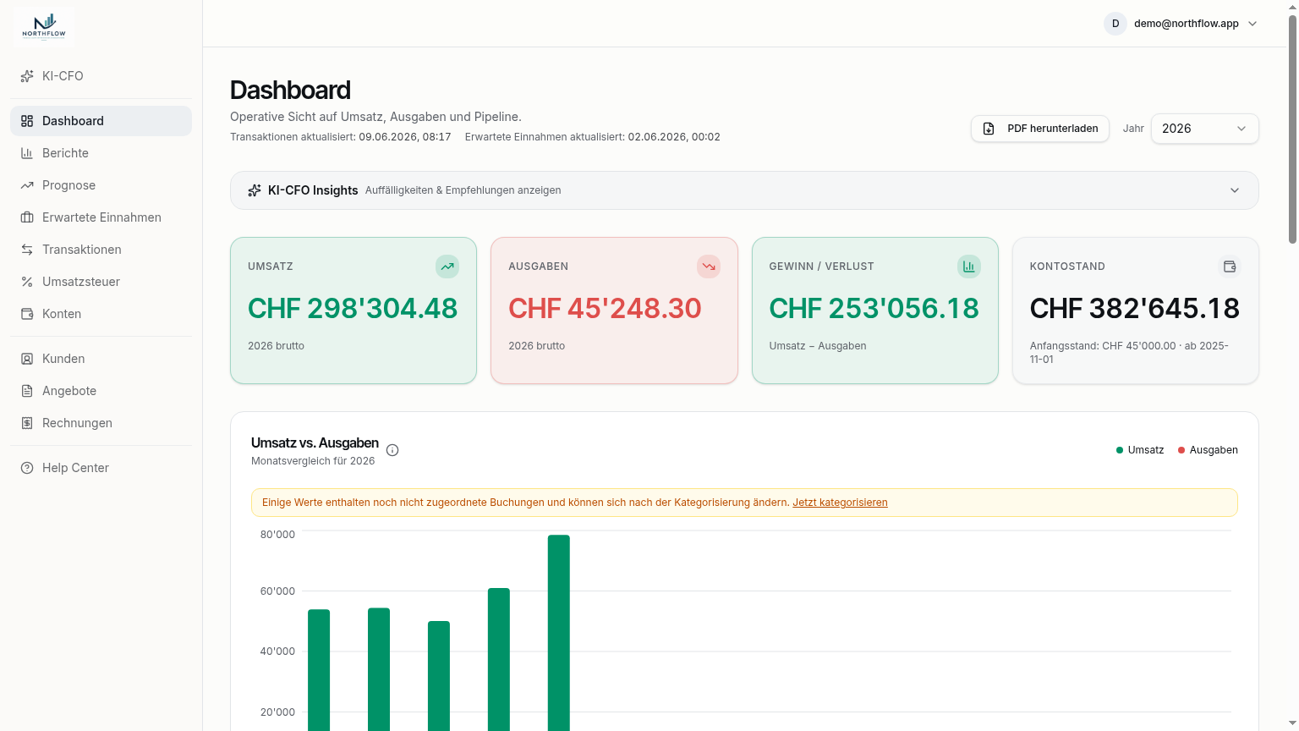
Task: Click the Gewinn amount CHF 253'056.18
Action: pyautogui.click(x=874, y=308)
